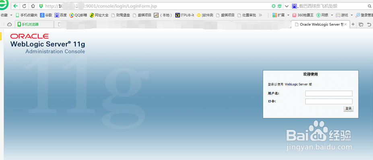This screenshot has width=373, height=160.
Task: Expand the 游戏 dropdown arrow
Action: (x=351, y=15)
